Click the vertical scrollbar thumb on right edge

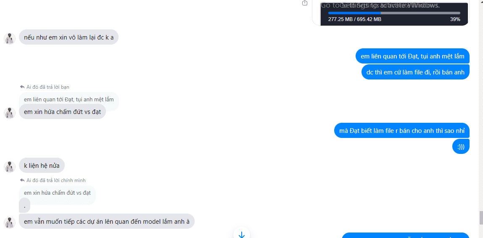click(x=480, y=218)
